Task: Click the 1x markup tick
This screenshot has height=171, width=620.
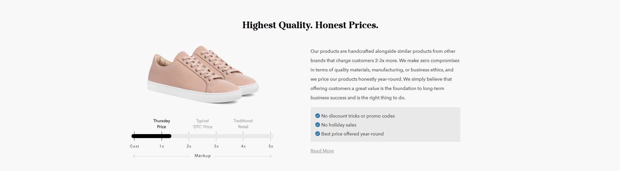Action: coord(162,146)
